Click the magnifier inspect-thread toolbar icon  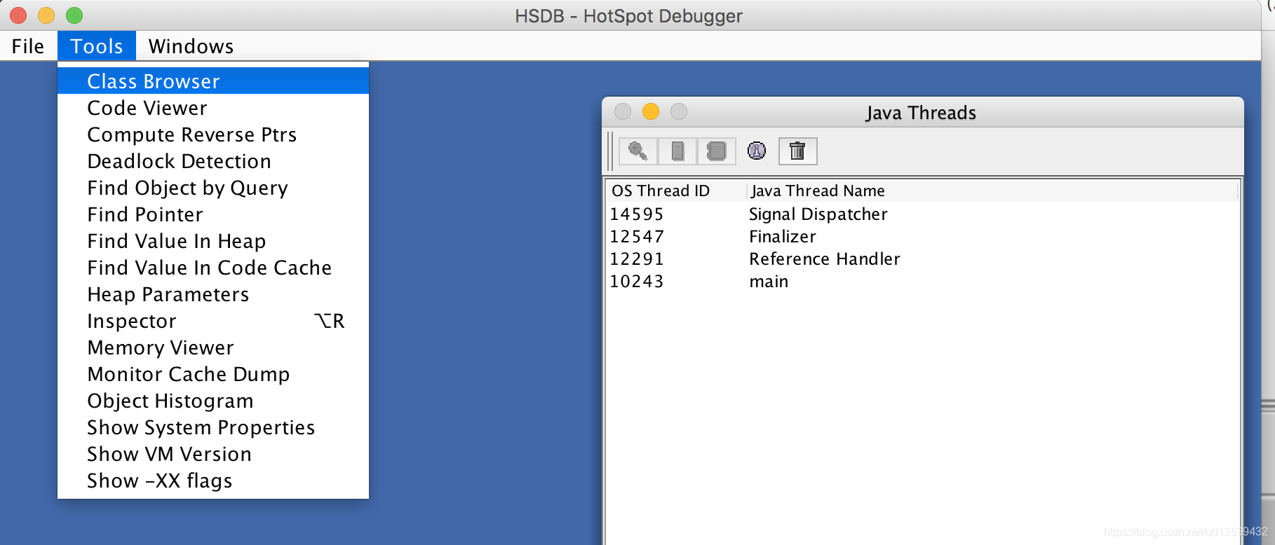click(637, 151)
